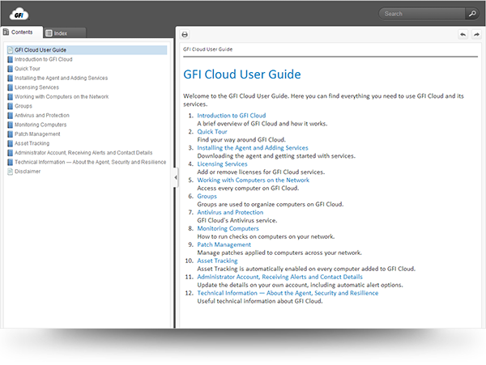Open Working with Computers on the Network tree item

62,97
